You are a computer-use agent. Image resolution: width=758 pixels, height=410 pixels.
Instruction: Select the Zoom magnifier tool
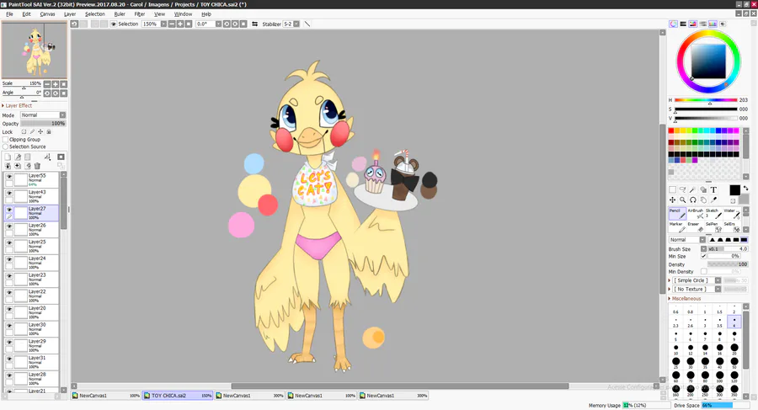pyautogui.click(x=682, y=200)
